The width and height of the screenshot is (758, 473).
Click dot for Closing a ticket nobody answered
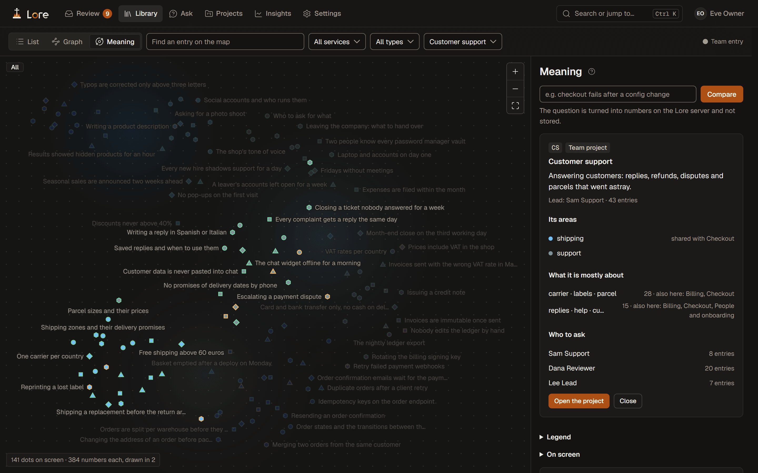309,207
